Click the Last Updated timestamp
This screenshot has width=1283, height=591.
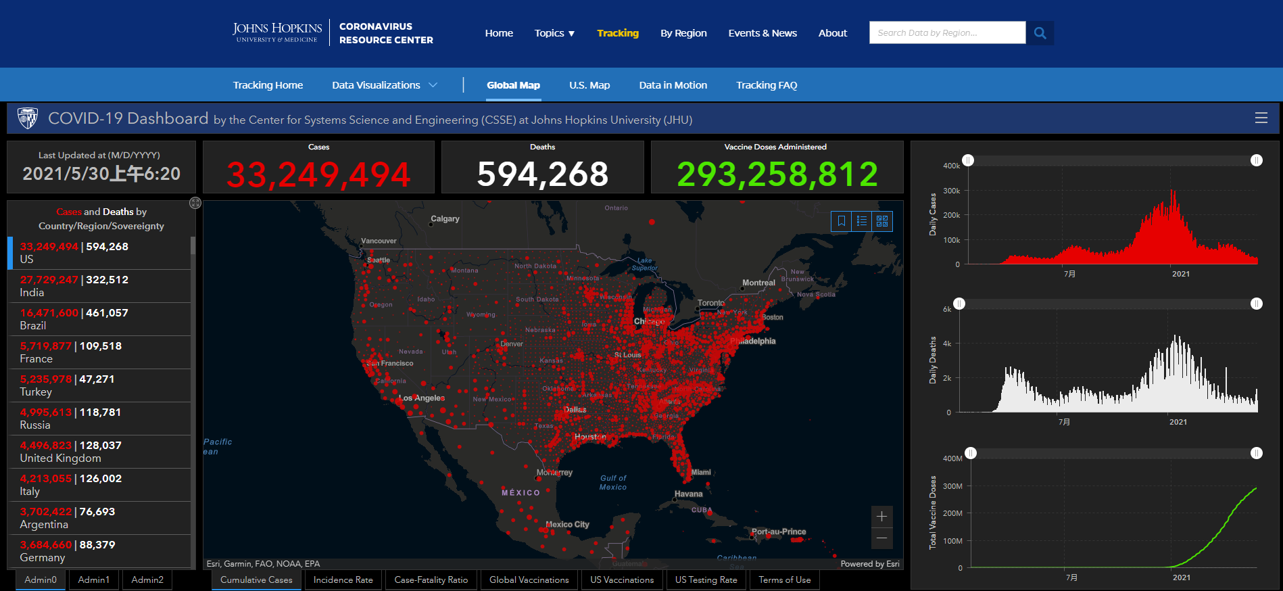101,174
